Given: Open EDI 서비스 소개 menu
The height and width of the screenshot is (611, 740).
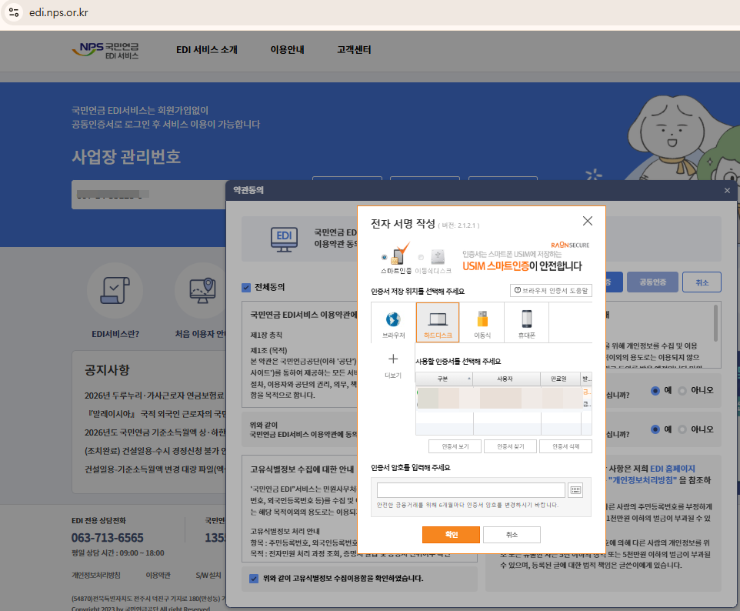Looking at the screenshot, I should 207,49.
